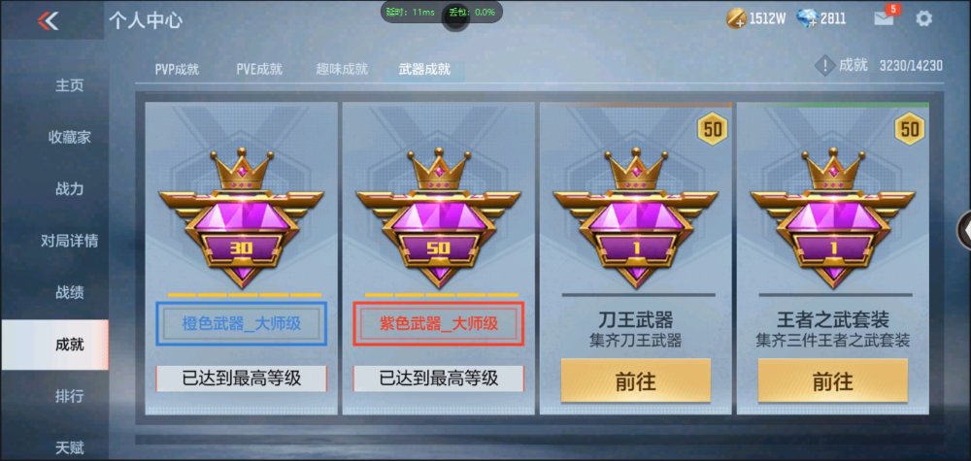Switch to the PVE成就 tab
The height and width of the screenshot is (461, 971).
pyautogui.click(x=259, y=69)
